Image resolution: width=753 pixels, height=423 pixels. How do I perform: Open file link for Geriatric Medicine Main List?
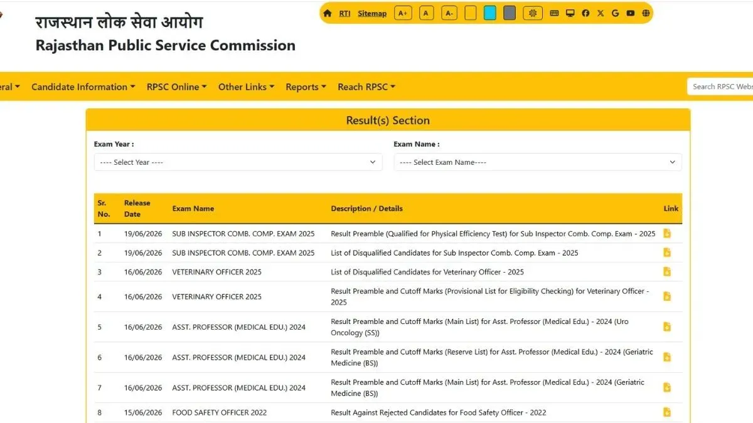coord(667,387)
